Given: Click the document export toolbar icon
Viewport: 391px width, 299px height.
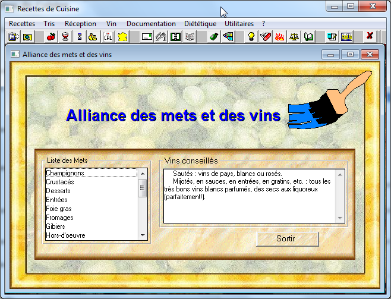Looking at the screenshot, I should (13, 37).
